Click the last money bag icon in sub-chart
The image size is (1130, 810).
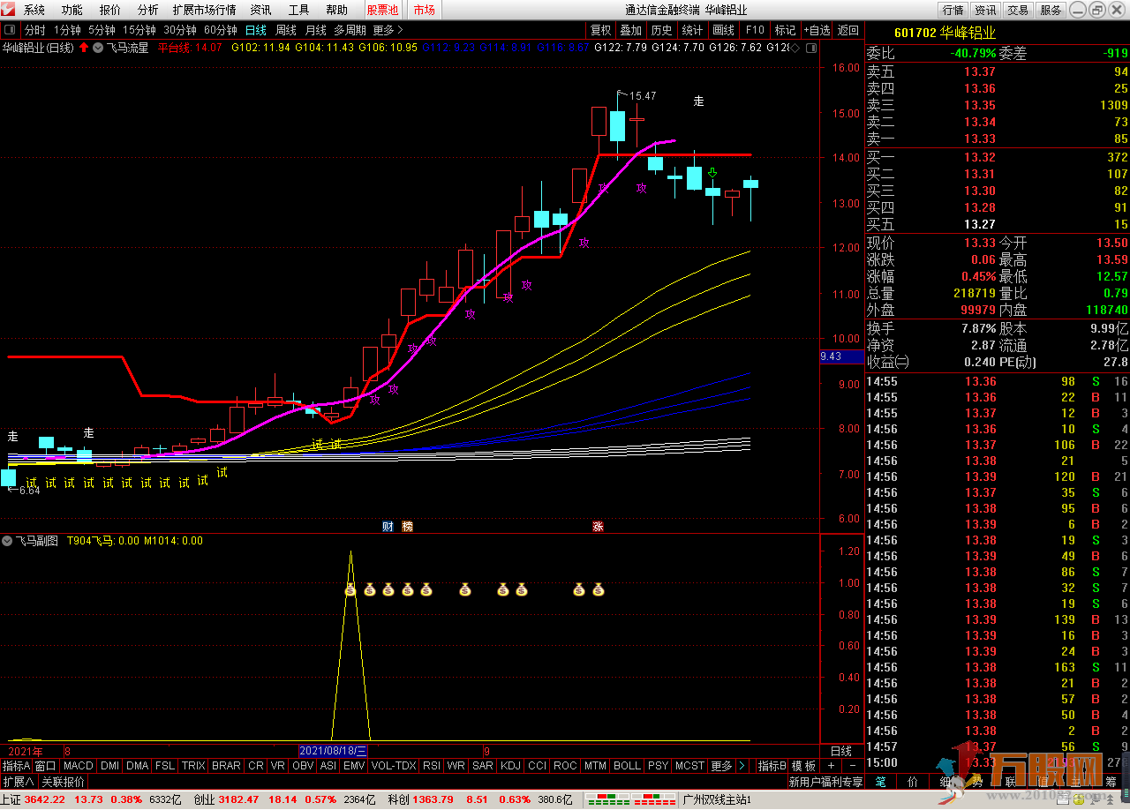click(598, 589)
